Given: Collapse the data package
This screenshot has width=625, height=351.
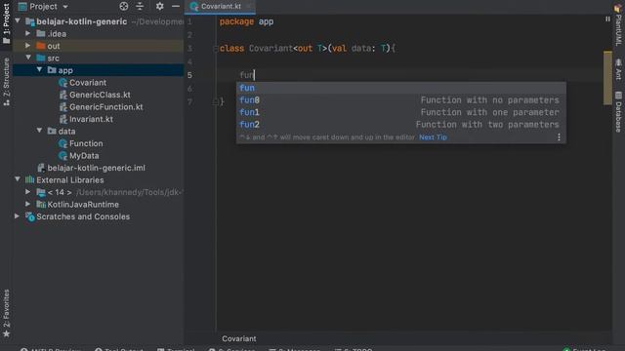Looking at the screenshot, I should tap(39, 131).
